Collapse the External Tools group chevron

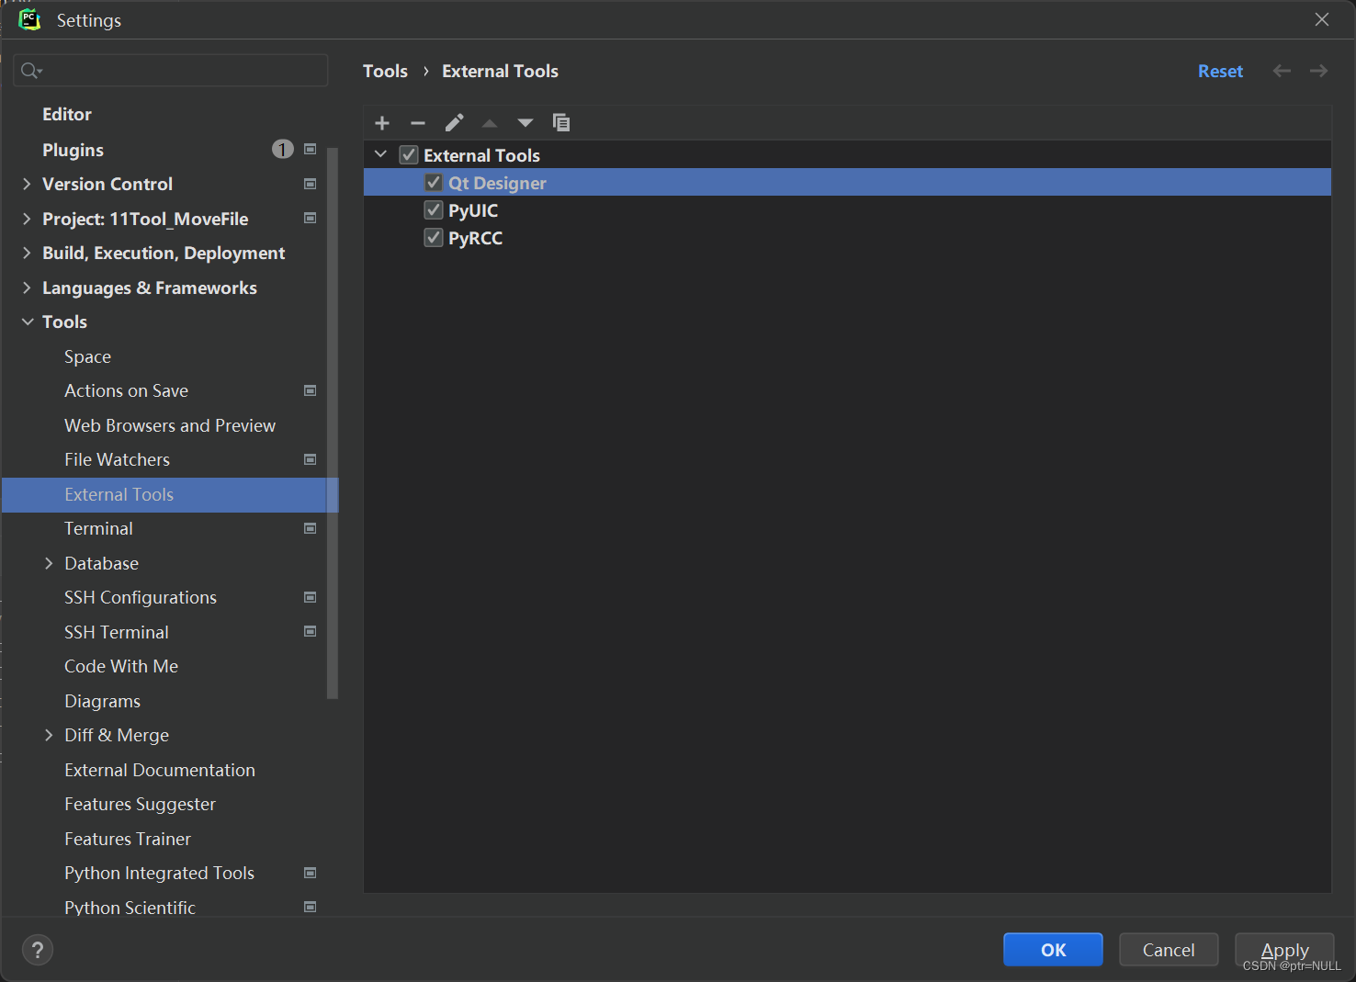point(380,154)
